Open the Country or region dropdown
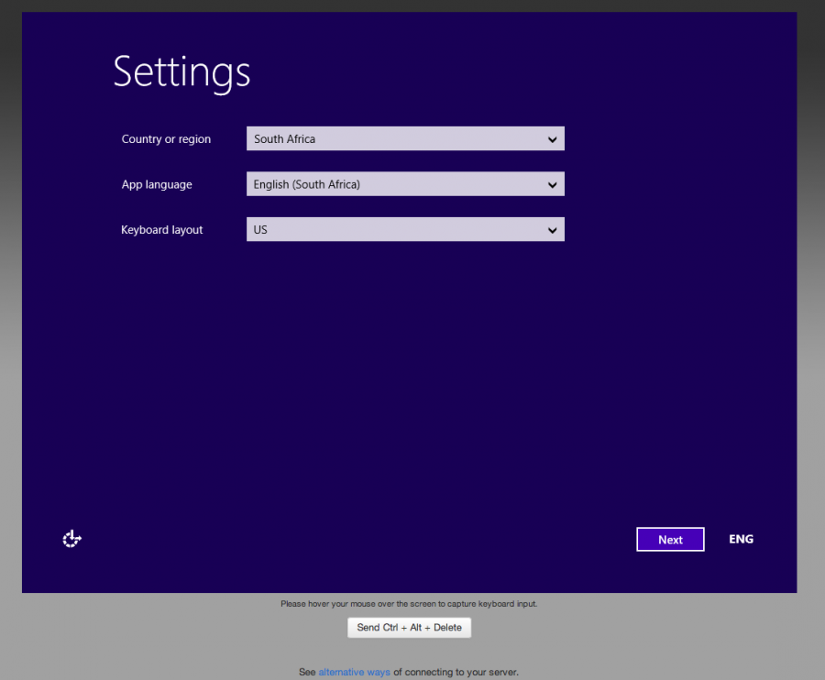 click(405, 138)
